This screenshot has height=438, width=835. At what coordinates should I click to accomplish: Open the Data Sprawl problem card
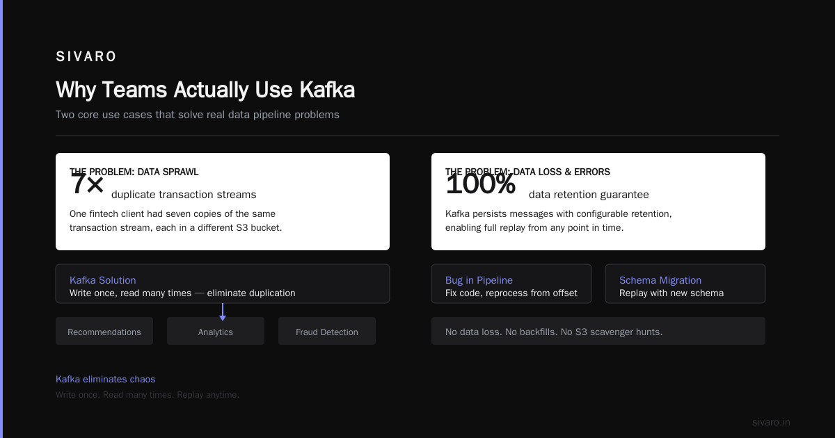(x=223, y=202)
